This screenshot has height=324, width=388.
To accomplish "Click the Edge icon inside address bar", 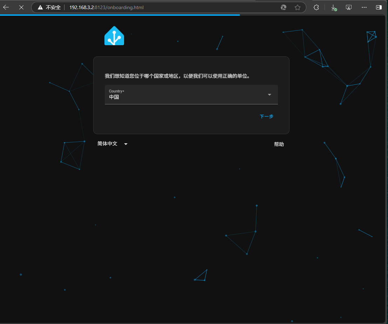I will pyautogui.click(x=284, y=7).
